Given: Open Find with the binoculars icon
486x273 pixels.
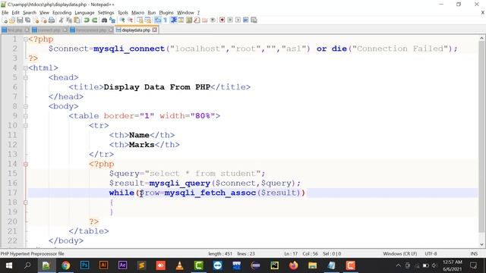Looking at the screenshot, I should [104, 20].
